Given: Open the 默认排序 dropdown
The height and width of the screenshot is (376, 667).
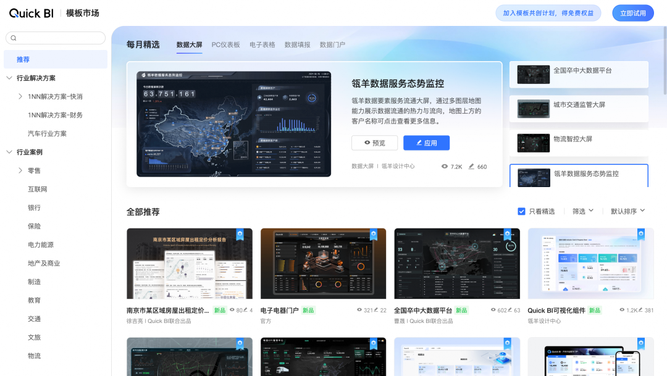Looking at the screenshot, I should tap(628, 211).
